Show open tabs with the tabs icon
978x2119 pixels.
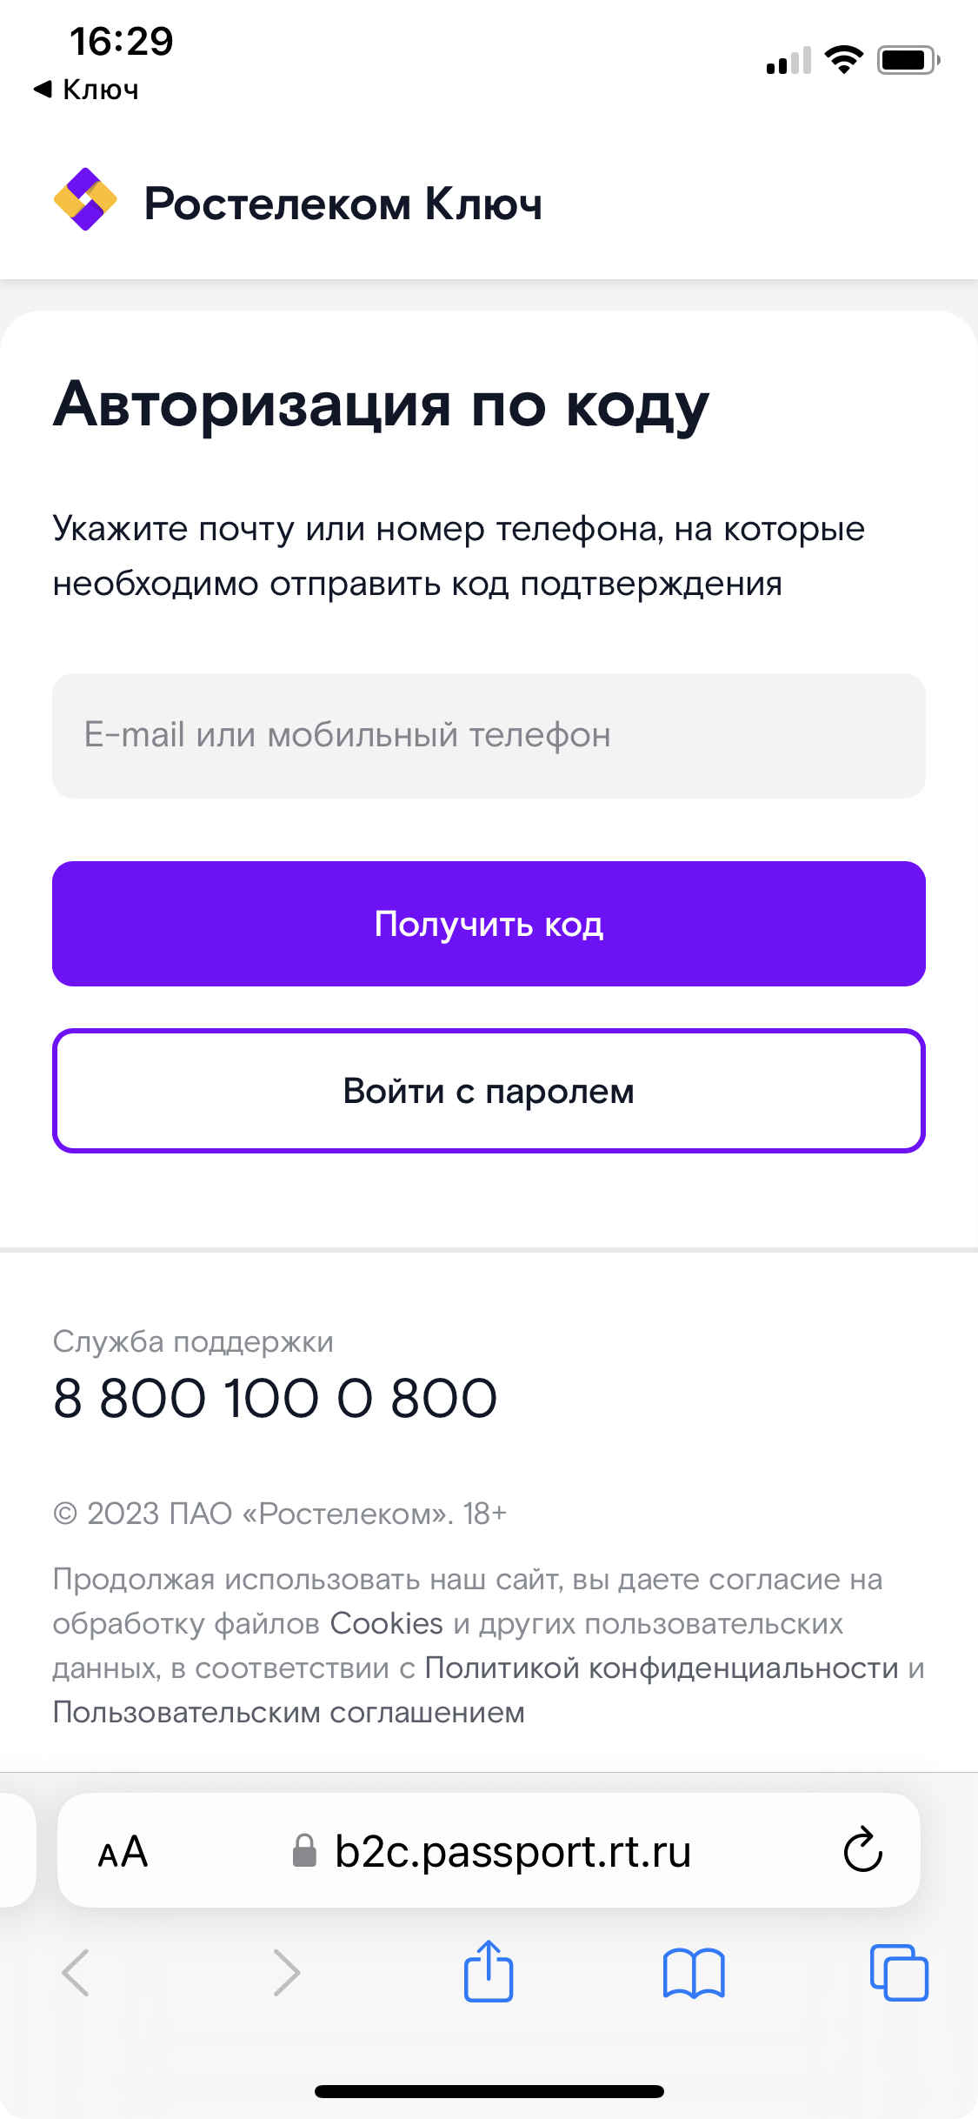899,1972
